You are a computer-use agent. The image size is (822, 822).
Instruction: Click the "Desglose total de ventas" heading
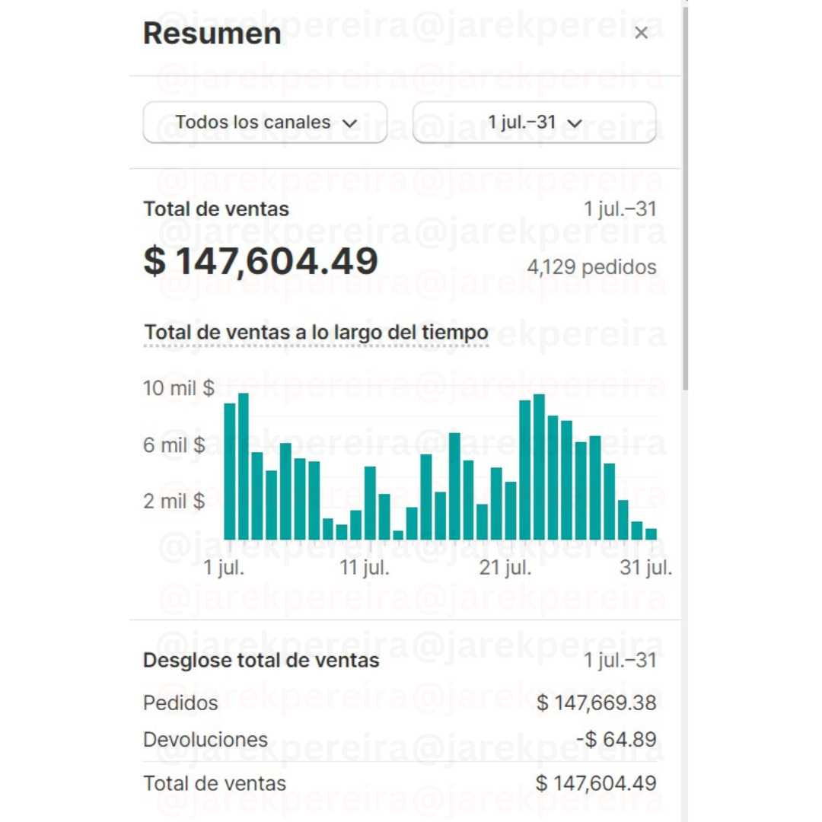pyautogui.click(x=261, y=660)
